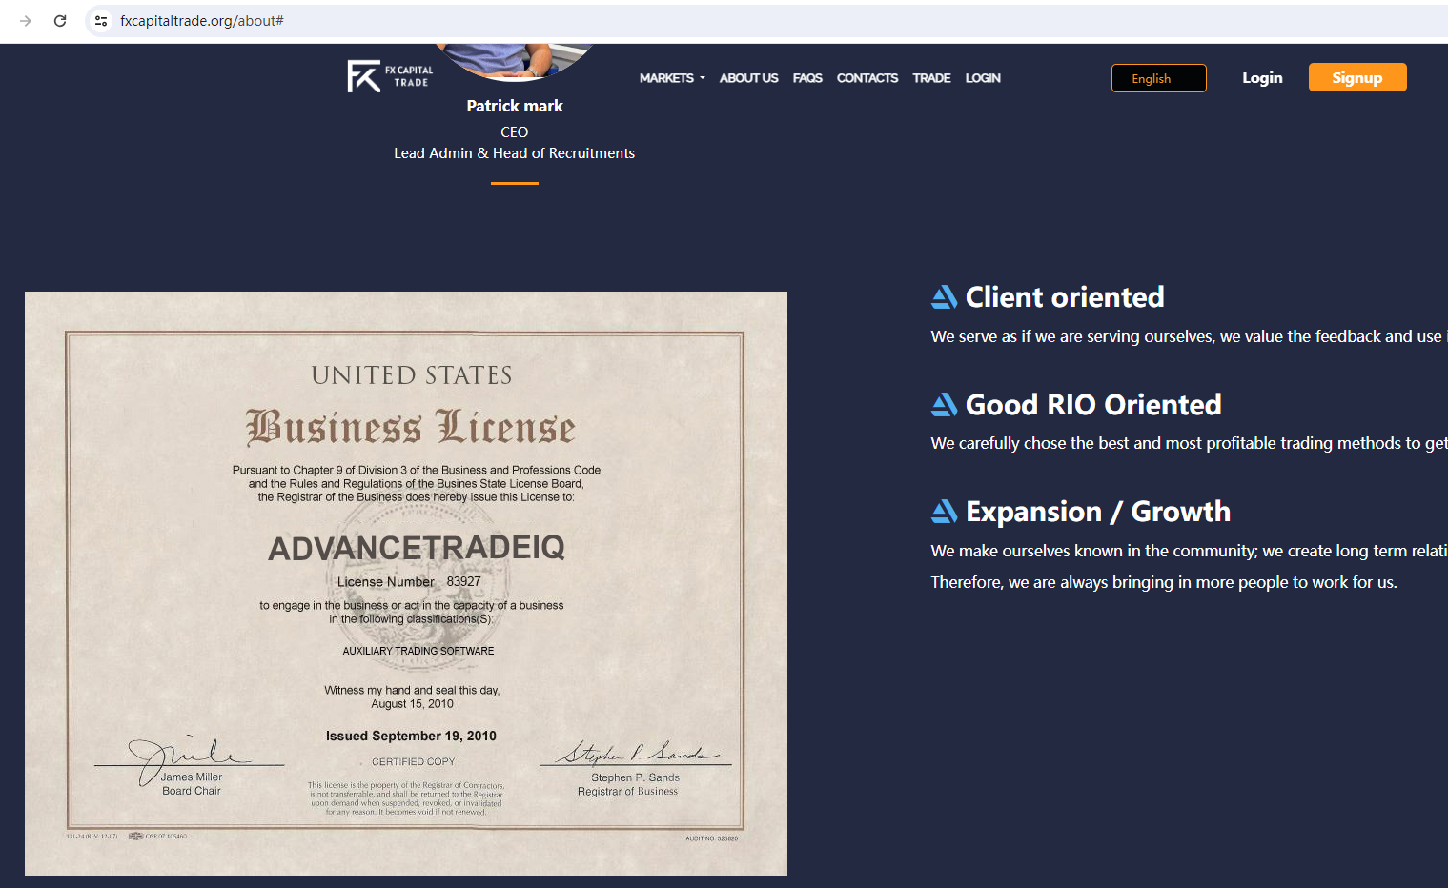The height and width of the screenshot is (888, 1448).
Task: Click the Expansion / Growth heading text
Action: pos(1098,512)
